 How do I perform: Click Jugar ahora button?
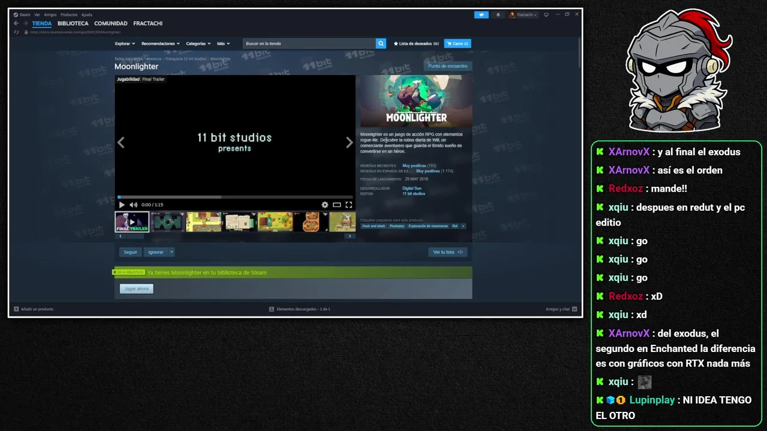tap(137, 289)
